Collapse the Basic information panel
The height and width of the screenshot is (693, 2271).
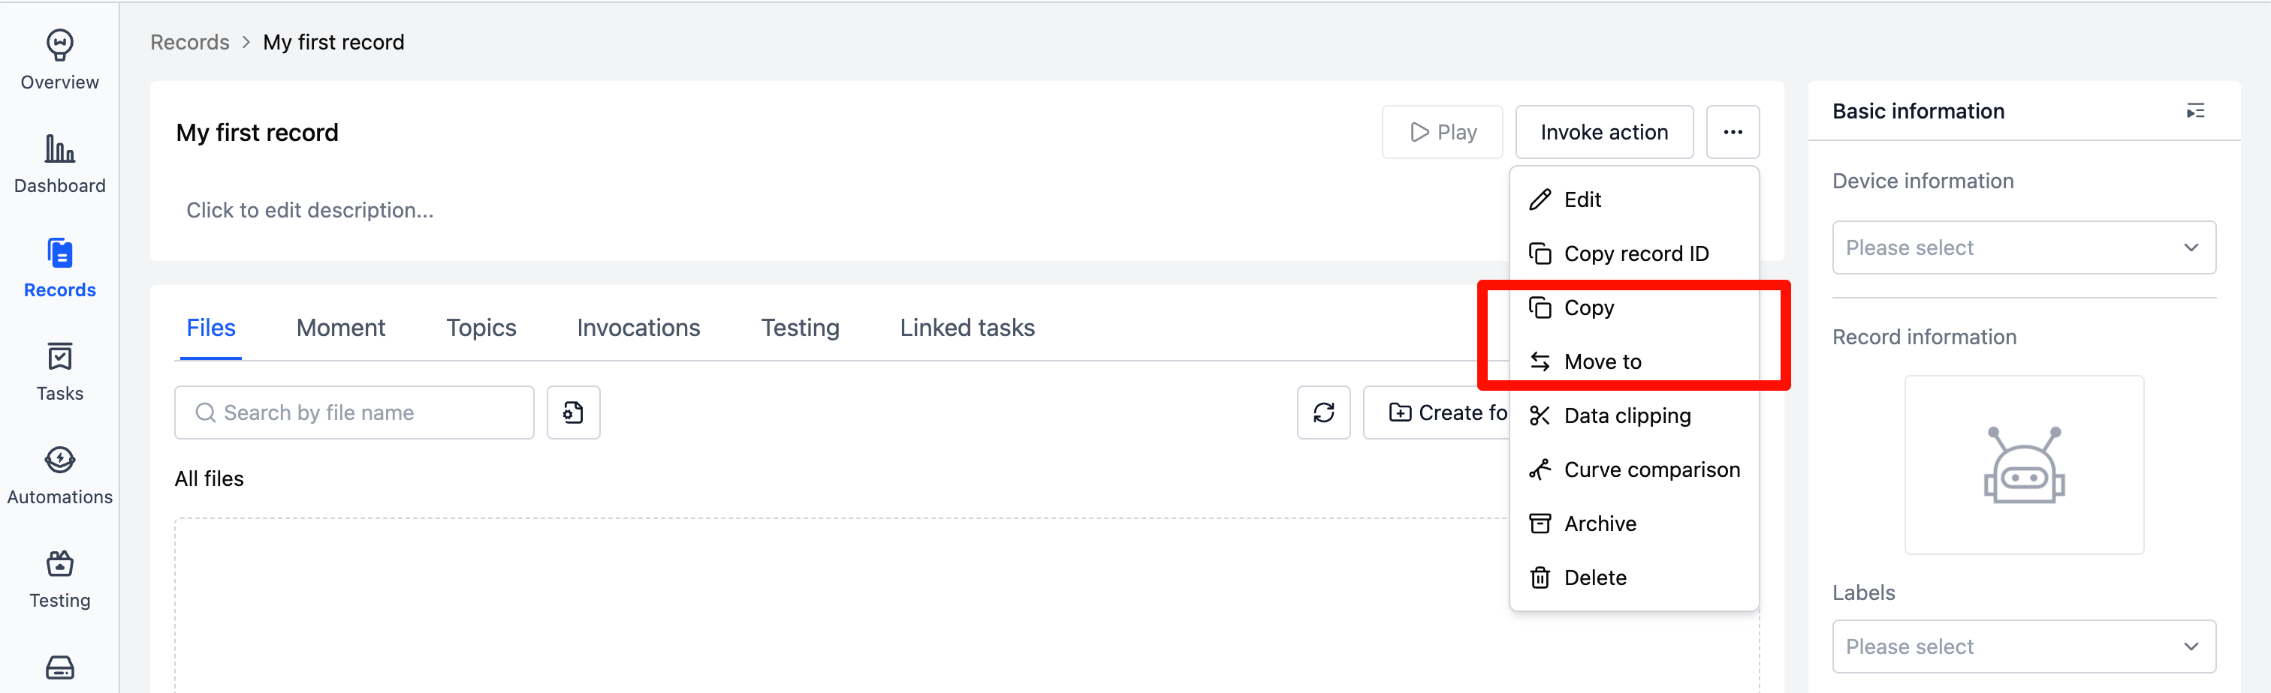coord(2196,110)
